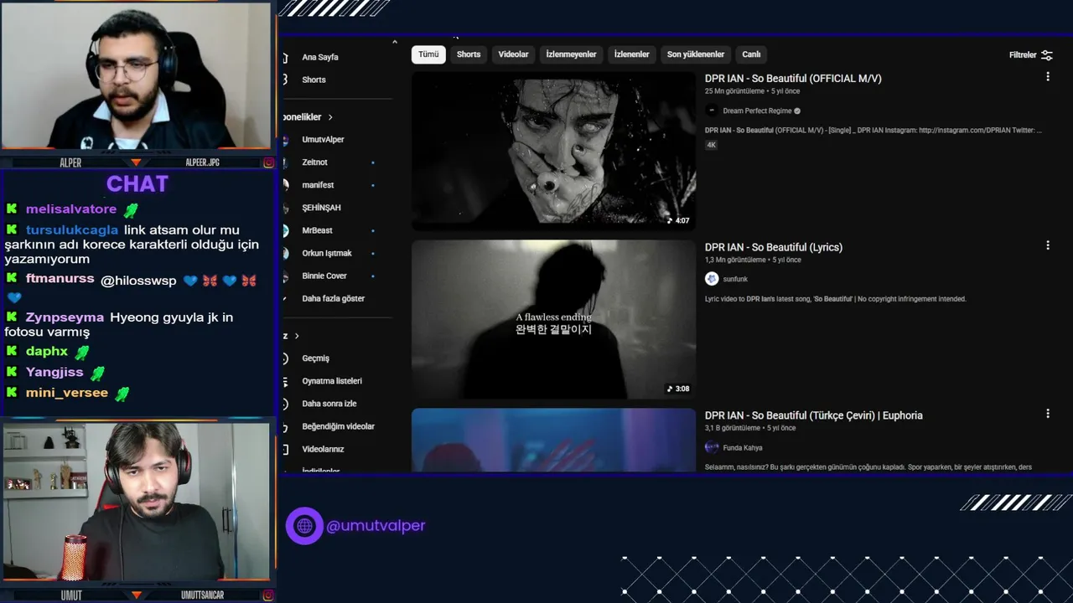Click chat username melisalvatore
The image size is (1073, 603).
71,209
